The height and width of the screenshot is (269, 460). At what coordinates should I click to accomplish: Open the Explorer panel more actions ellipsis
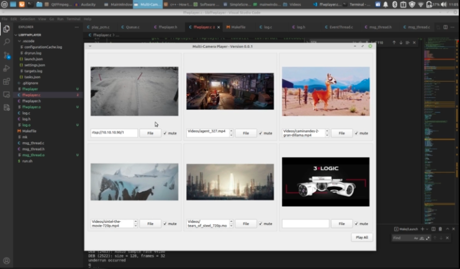(x=76, y=27)
